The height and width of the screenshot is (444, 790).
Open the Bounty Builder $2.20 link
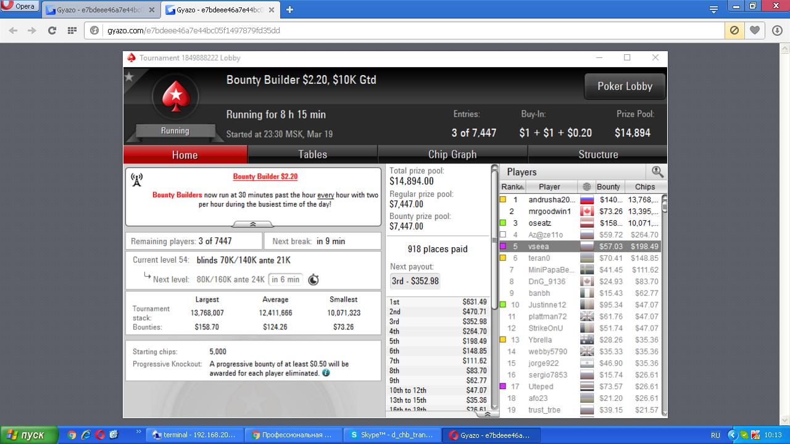(x=265, y=176)
